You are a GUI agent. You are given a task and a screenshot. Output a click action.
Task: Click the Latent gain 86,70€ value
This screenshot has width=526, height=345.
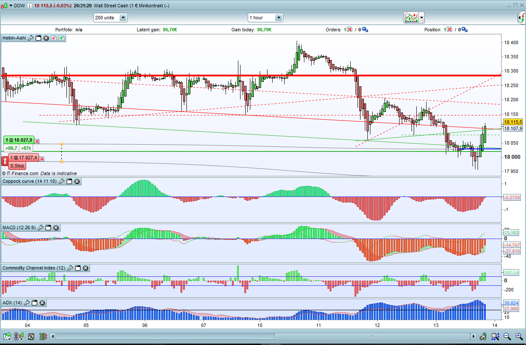(x=170, y=30)
